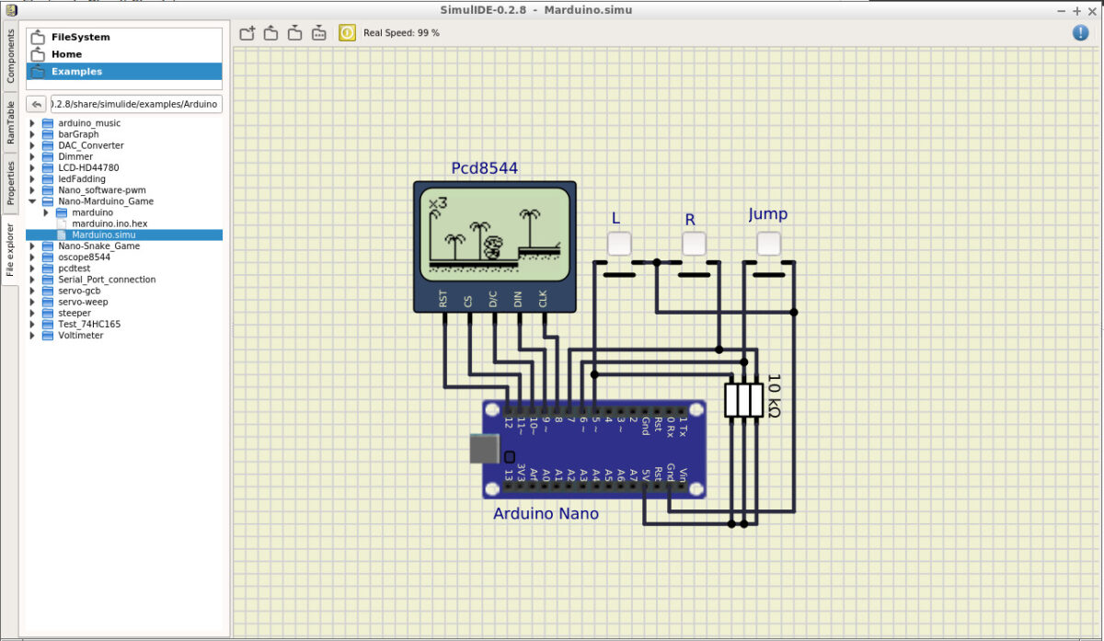
Task: Collapse the Nano-Marduino_Game tree entry
Action: pos(33,200)
